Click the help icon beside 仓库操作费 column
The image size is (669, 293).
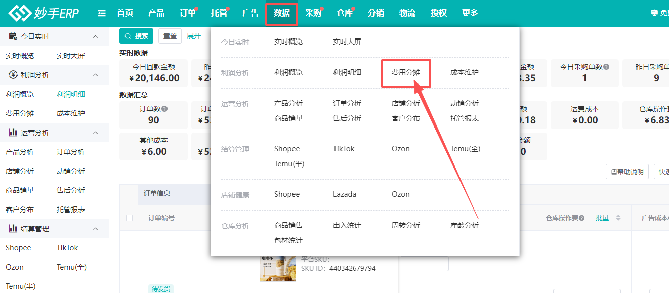(581, 218)
